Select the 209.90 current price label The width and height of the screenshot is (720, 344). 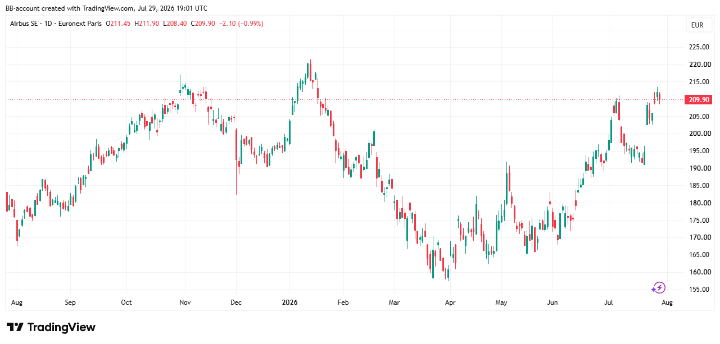(699, 100)
